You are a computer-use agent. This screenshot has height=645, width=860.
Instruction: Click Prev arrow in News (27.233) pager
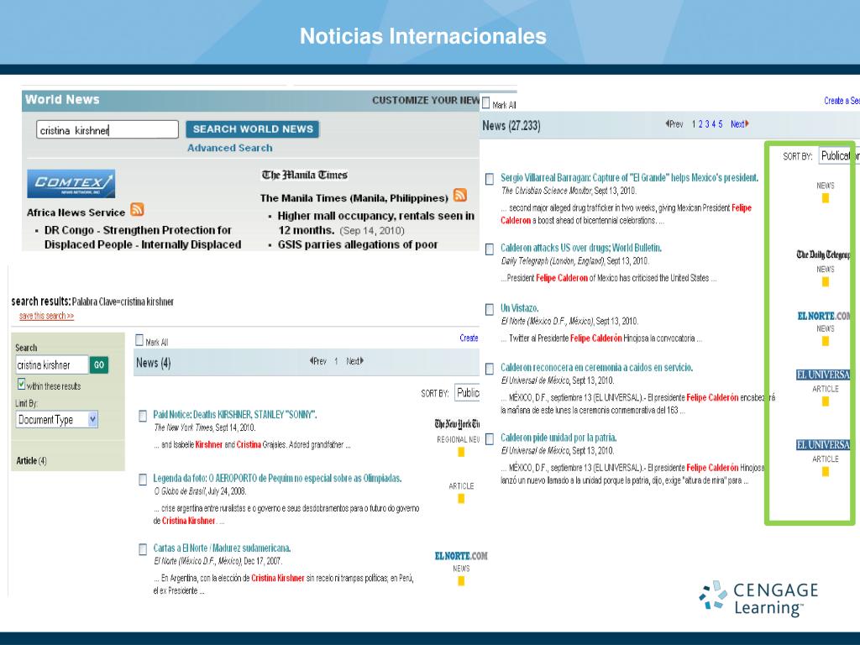tap(674, 124)
